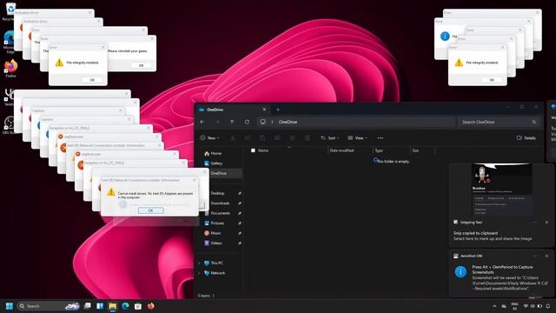Click the ENG language indicator in tray

pos(515,306)
